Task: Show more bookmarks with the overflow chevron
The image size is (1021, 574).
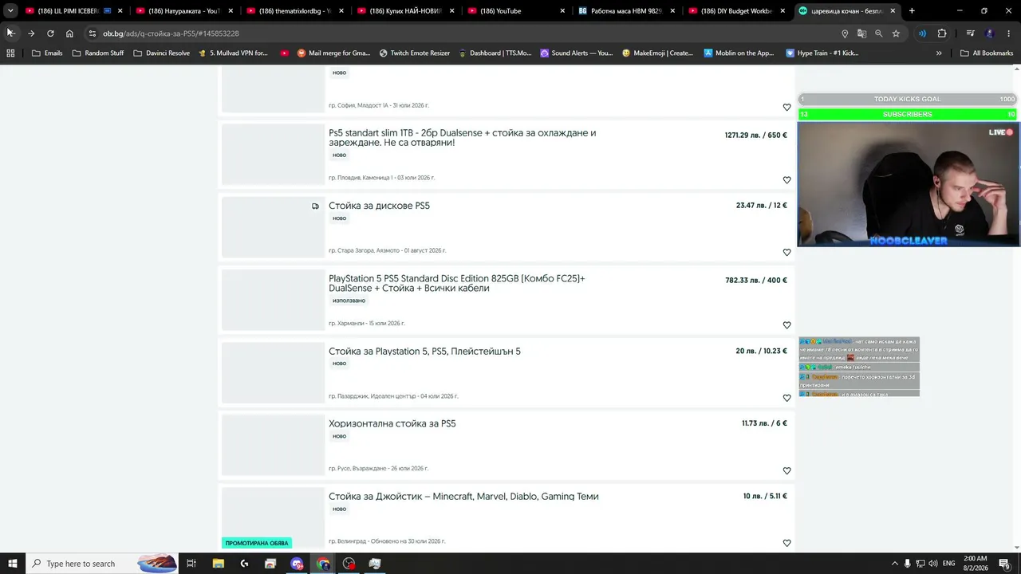Action: (x=939, y=53)
